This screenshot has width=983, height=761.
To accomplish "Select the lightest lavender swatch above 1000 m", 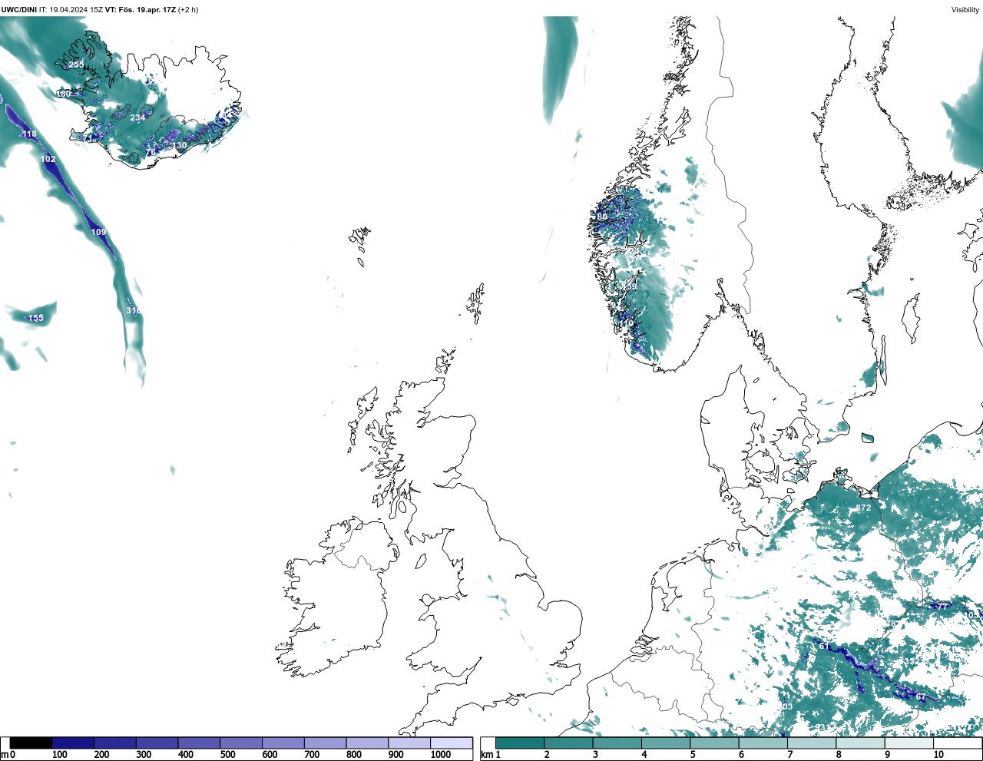I will (452, 743).
